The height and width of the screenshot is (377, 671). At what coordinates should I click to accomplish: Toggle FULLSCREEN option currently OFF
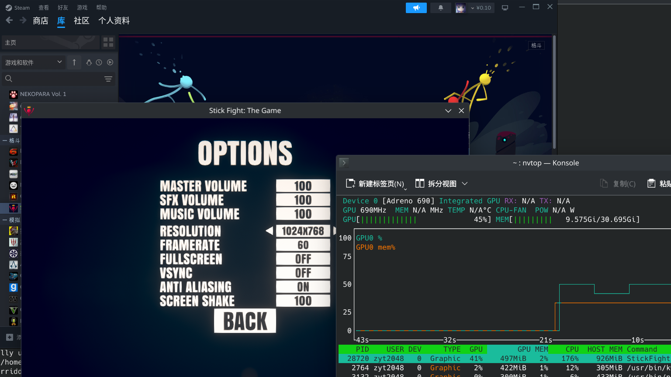303,259
